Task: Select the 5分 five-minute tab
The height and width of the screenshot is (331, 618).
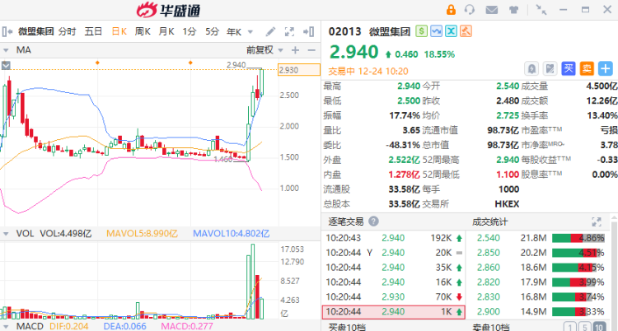Action: [x=212, y=31]
